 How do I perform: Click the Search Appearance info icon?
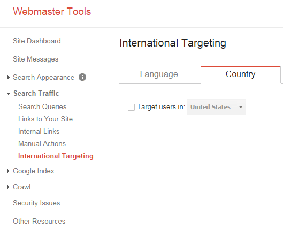82,77
